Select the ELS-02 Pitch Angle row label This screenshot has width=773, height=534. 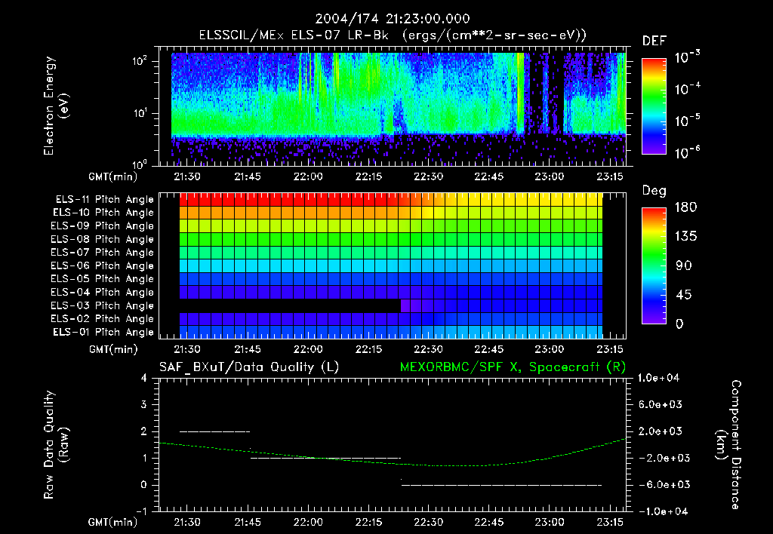click(x=103, y=319)
